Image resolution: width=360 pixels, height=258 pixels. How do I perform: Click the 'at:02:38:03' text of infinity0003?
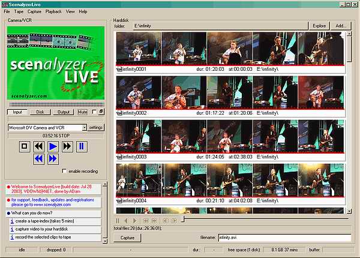[x=241, y=157]
